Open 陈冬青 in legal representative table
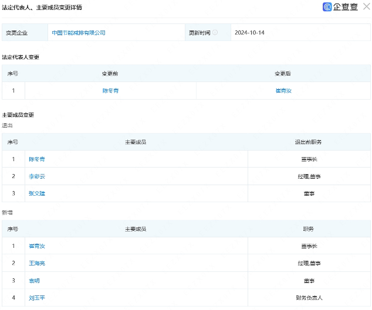 (110, 90)
